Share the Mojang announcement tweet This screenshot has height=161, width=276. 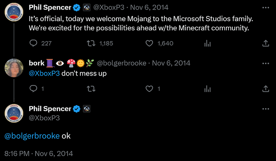point(266,43)
